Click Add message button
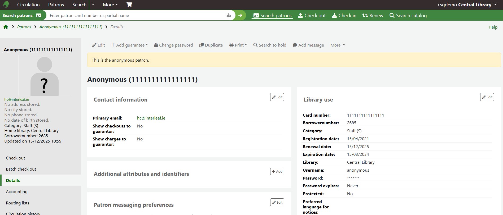 click(x=308, y=45)
